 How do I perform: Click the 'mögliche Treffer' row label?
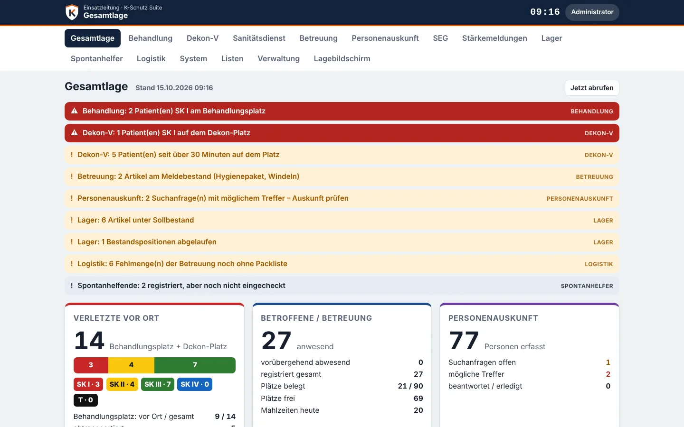476,374
